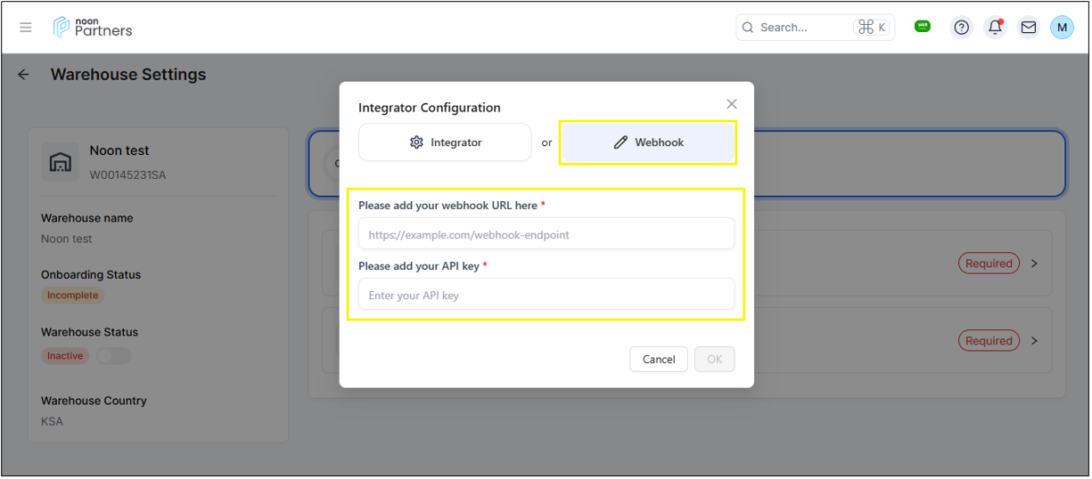Expand the second Required row chevron

point(1034,341)
